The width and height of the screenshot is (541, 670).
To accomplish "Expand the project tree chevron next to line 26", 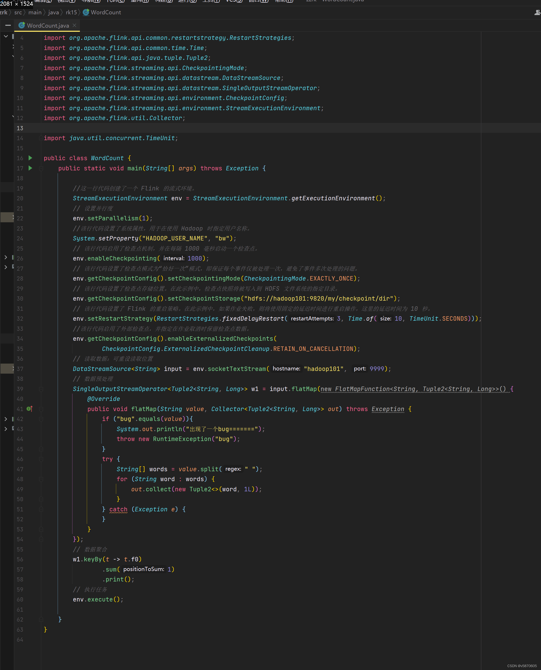I will coord(6,257).
